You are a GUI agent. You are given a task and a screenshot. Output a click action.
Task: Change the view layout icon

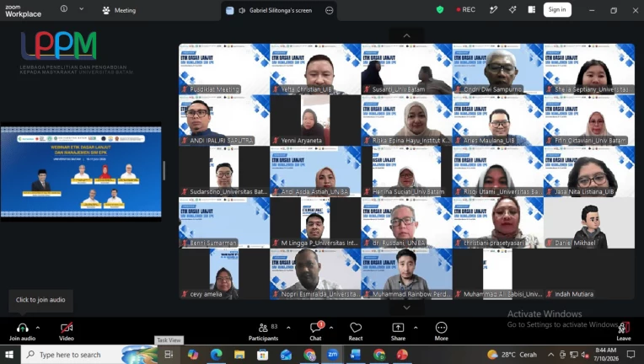[531, 9]
